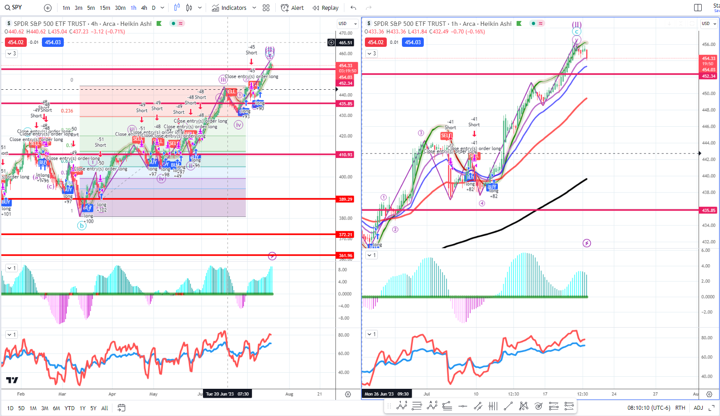This screenshot has height=416, width=720.
Task: Select 5Y date range
Action: click(93, 408)
